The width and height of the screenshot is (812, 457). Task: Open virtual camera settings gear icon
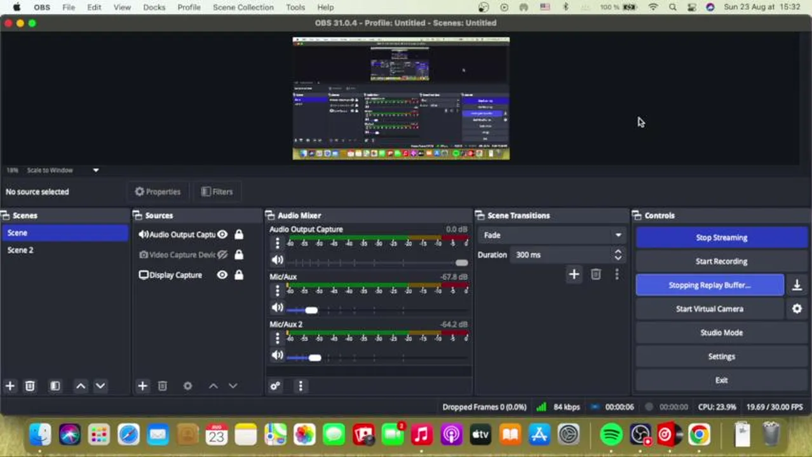point(797,308)
